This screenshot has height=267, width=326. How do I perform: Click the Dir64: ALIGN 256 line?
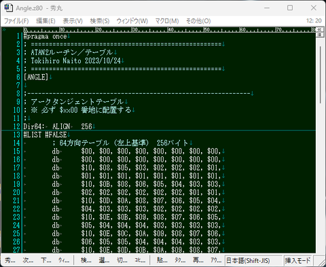(x=58, y=126)
